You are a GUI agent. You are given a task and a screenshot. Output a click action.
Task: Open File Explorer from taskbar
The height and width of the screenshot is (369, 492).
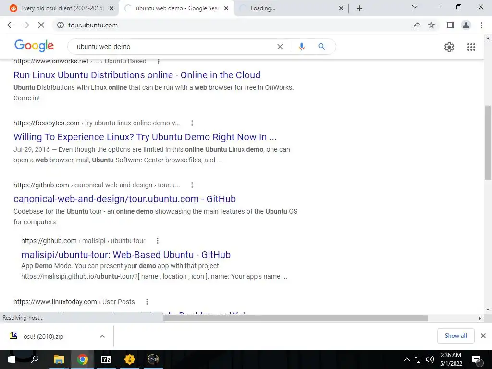click(59, 359)
